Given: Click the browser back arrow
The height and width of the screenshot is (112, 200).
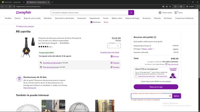Looking at the screenshot, I should 2,7.
